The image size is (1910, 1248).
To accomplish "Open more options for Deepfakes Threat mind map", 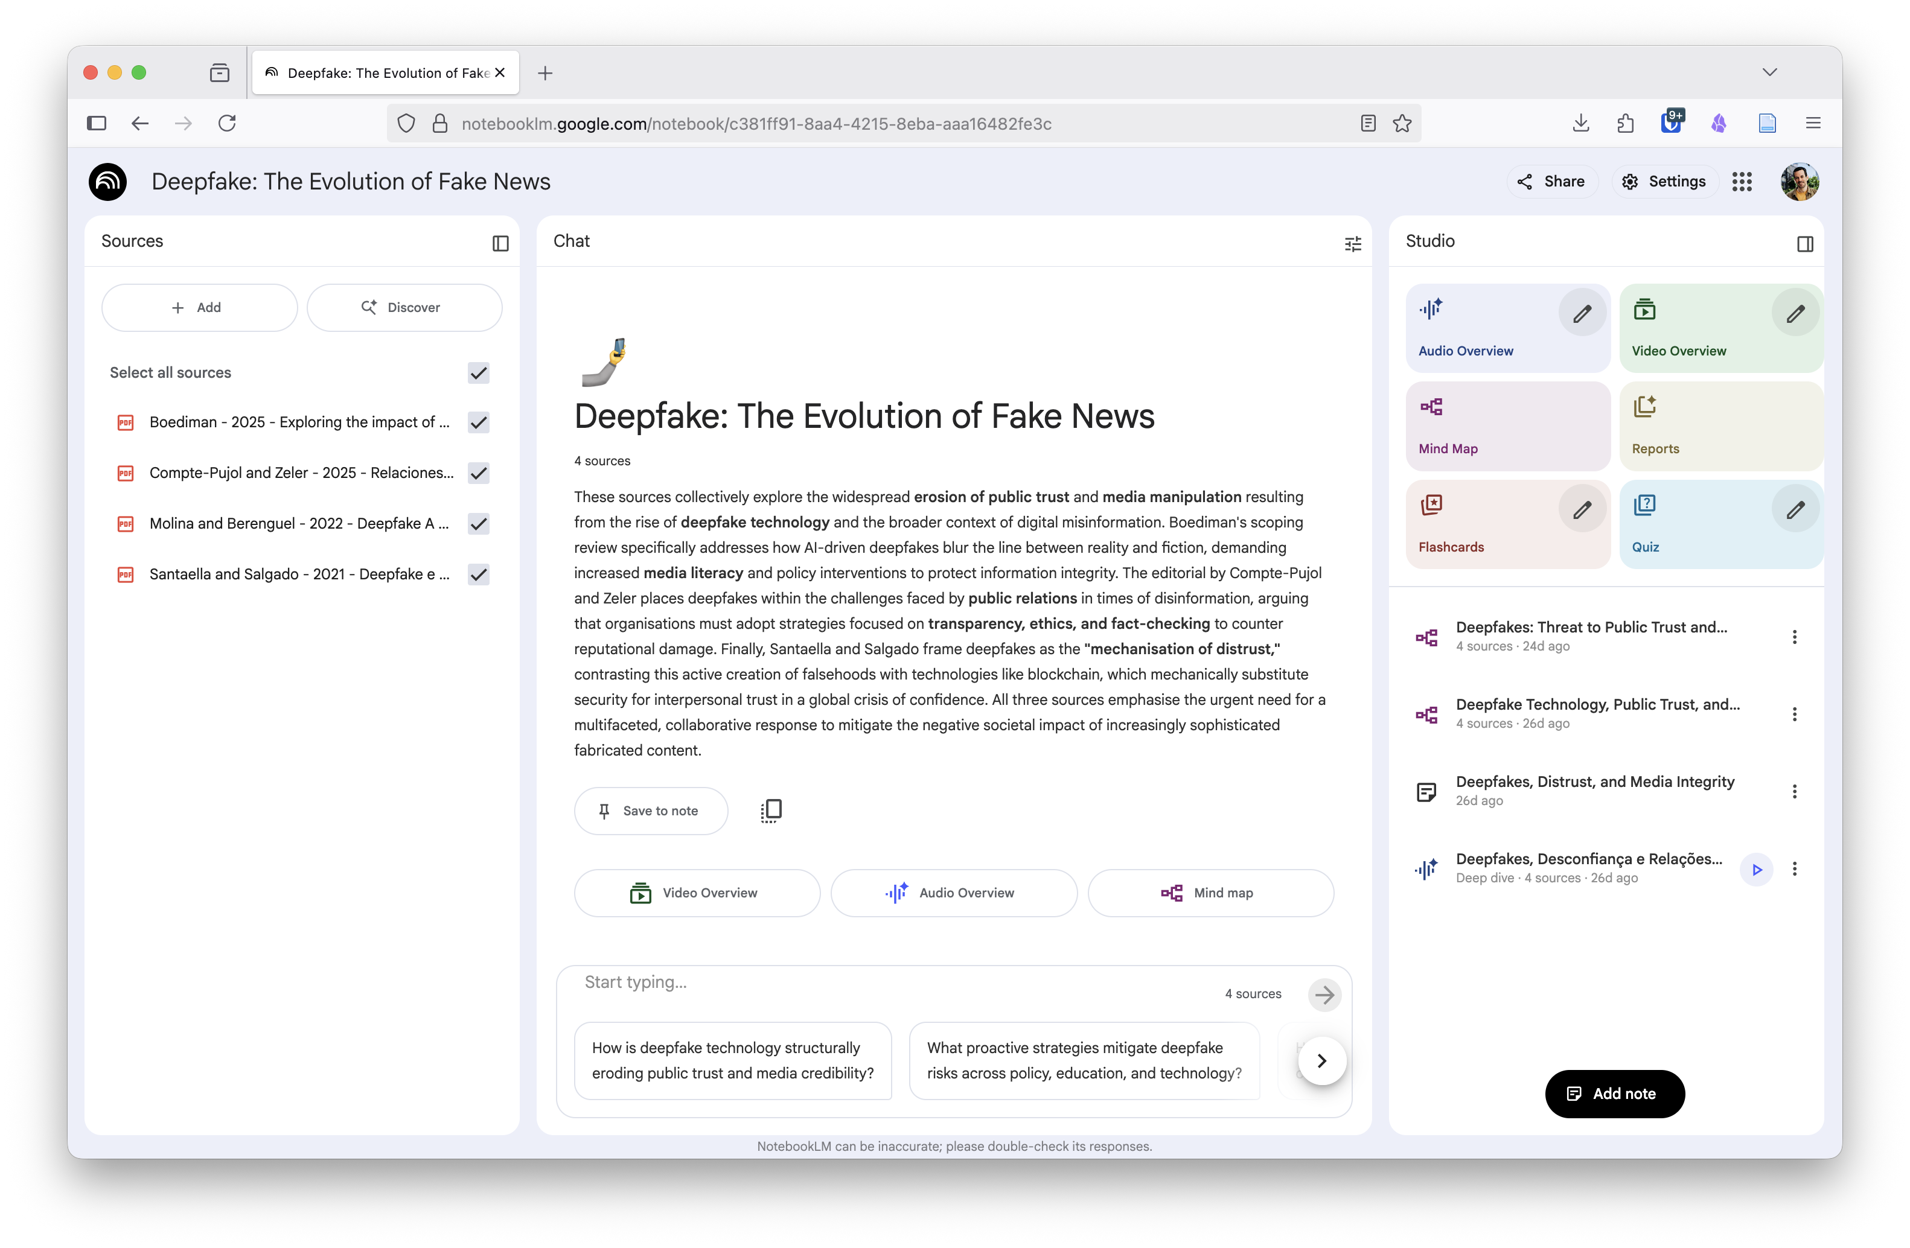I will [x=1795, y=637].
